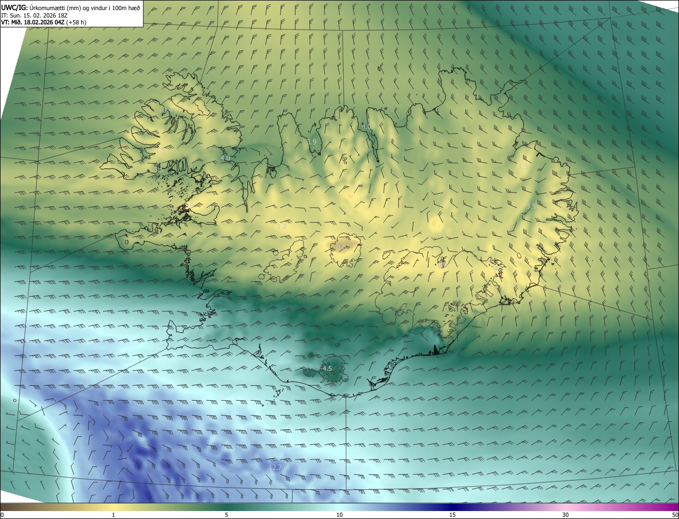Click the 'VT: Mið. 18.02.2026 04Z (+58 h)' line

43,22
